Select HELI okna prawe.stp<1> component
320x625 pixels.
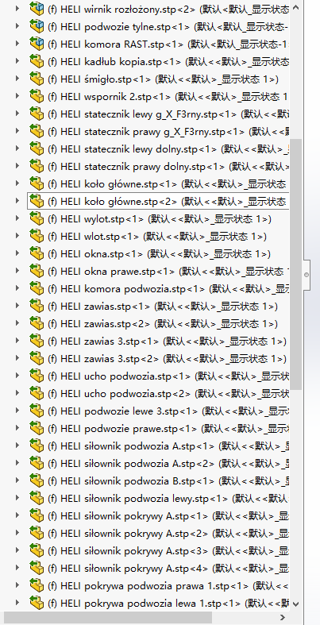point(168,271)
